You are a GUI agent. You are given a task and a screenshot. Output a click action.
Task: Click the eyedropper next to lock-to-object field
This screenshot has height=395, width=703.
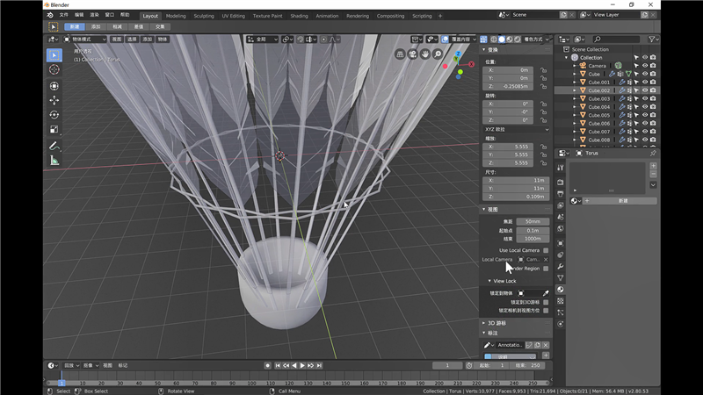(x=546, y=293)
